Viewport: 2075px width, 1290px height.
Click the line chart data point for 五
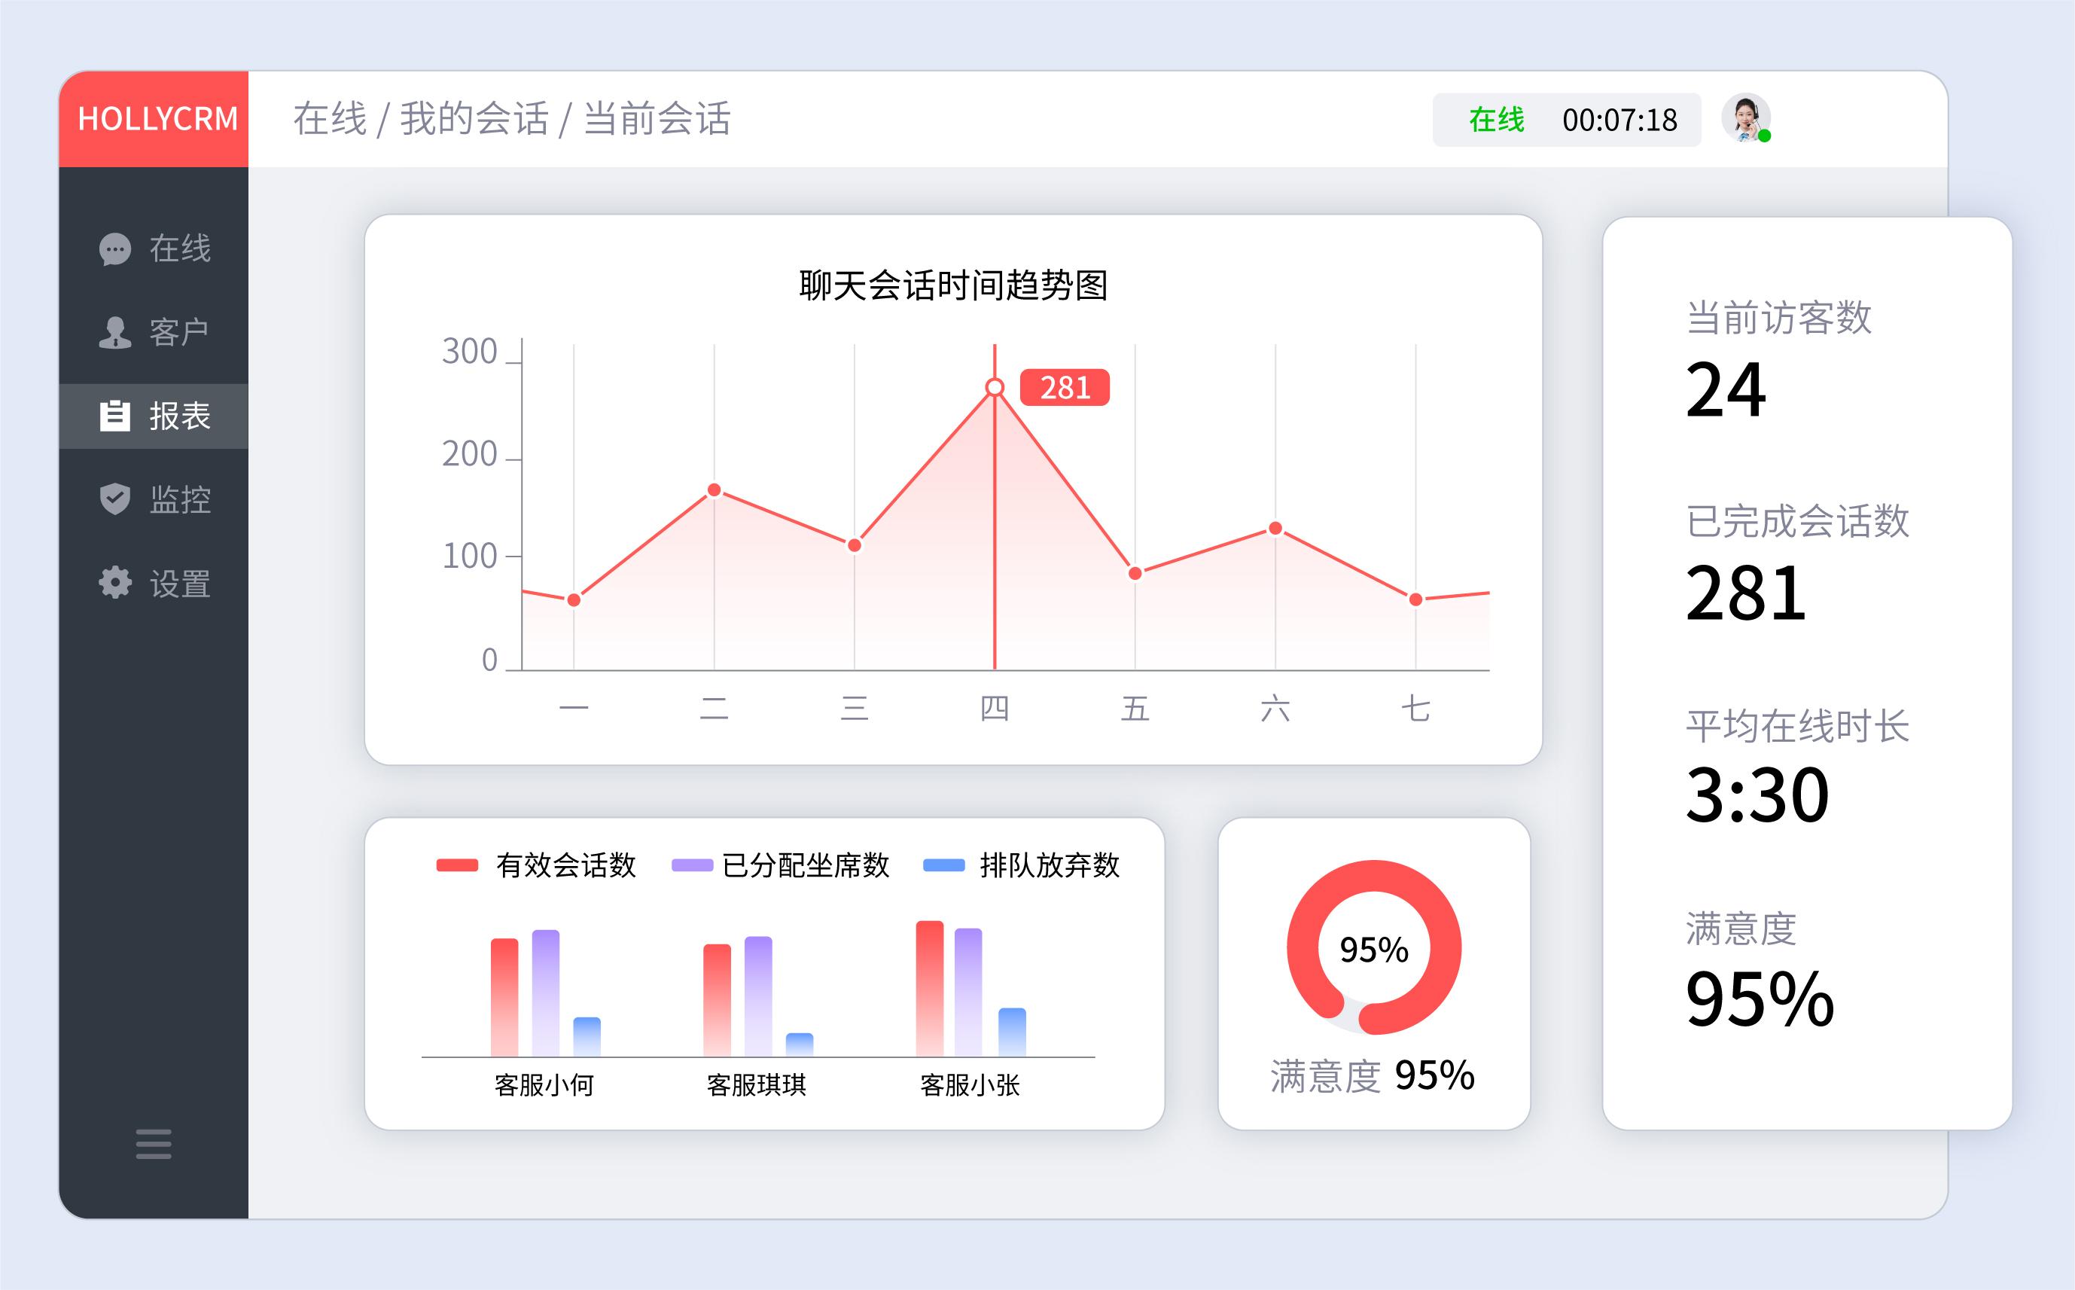[x=1135, y=573]
